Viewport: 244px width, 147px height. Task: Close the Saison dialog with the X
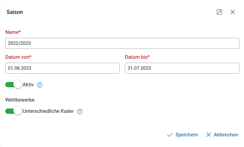(x=233, y=12)
